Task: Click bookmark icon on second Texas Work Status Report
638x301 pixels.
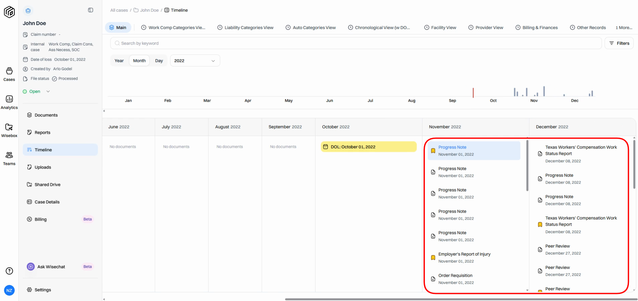Action: point(540,225)
